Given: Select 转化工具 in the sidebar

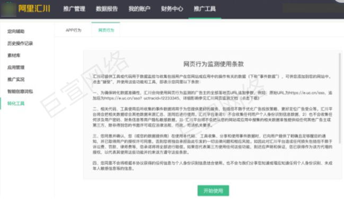Looking at the screenshot, I should tap(16, 103).
